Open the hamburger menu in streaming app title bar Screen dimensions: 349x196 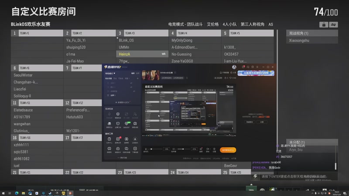pos(257,67)
